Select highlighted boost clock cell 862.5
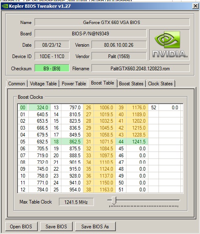The image size is (200, 234). click(72, 141)
